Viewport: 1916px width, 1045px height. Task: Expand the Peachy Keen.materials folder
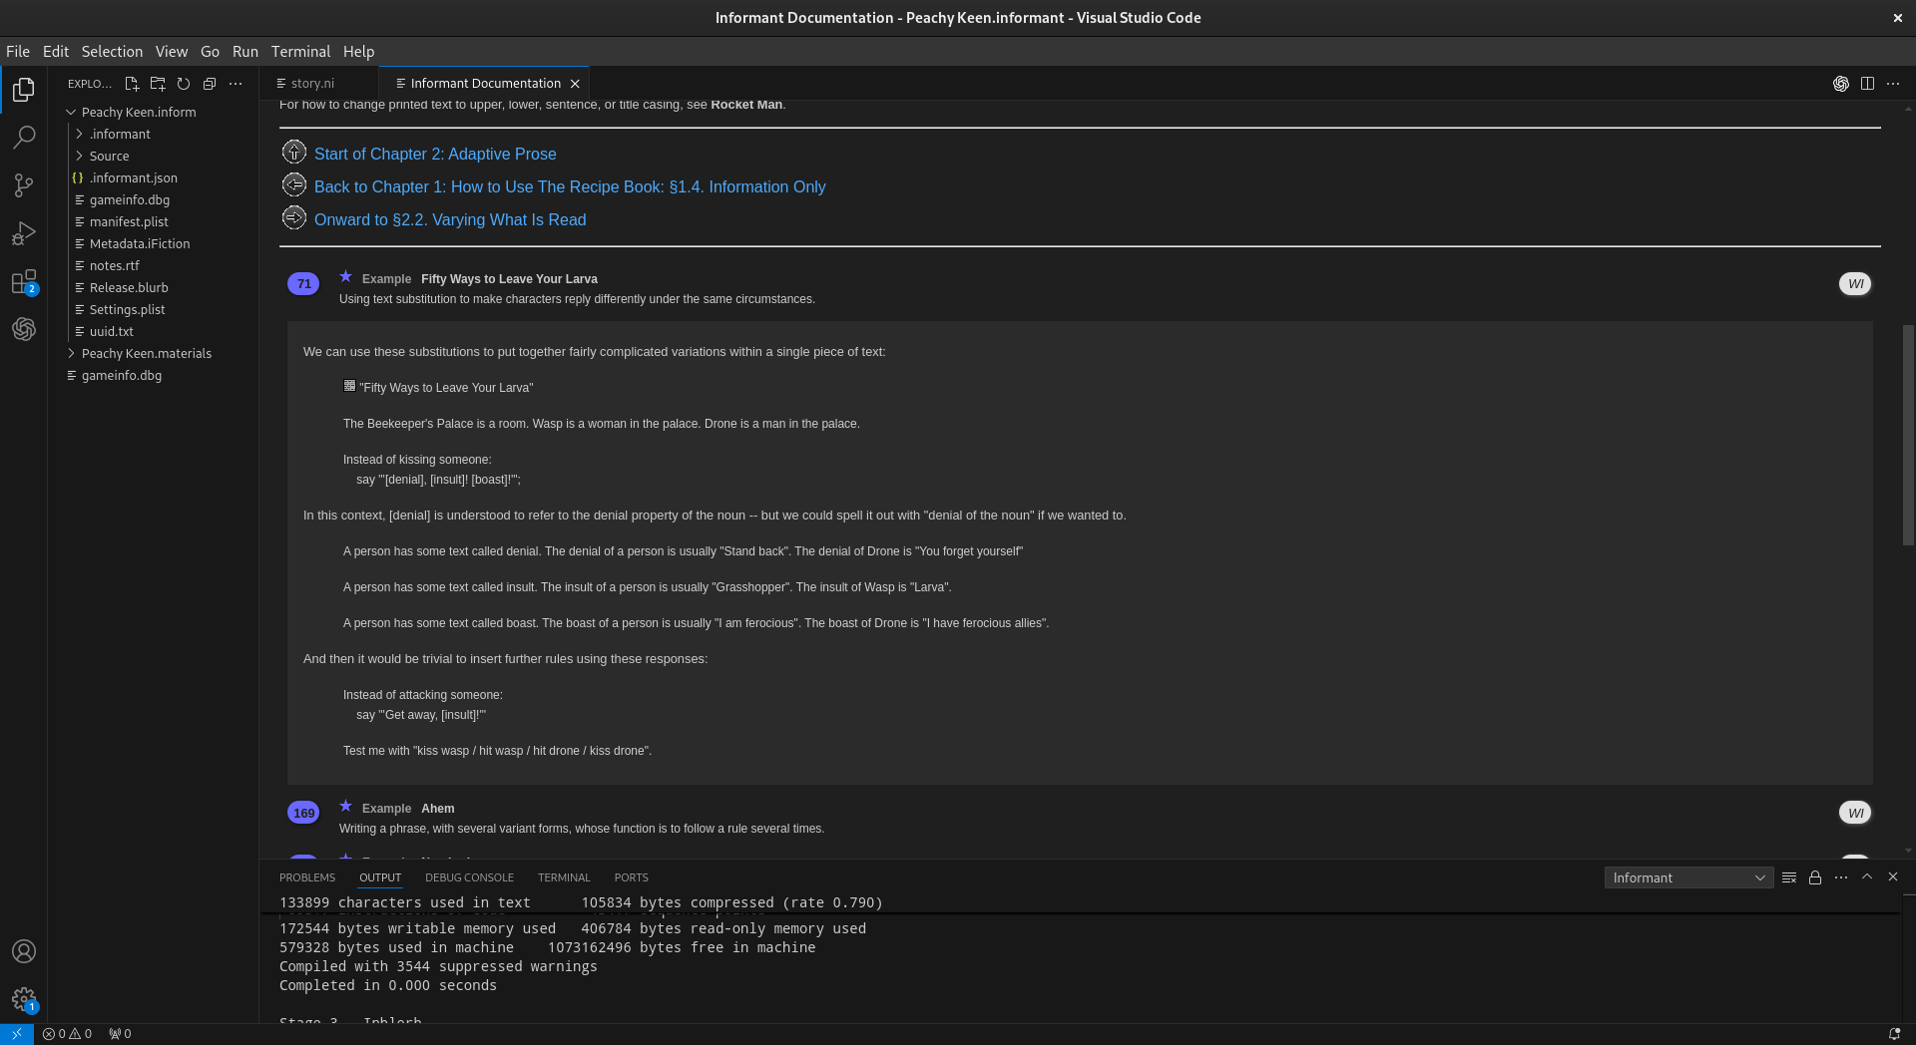coord(72,354)
